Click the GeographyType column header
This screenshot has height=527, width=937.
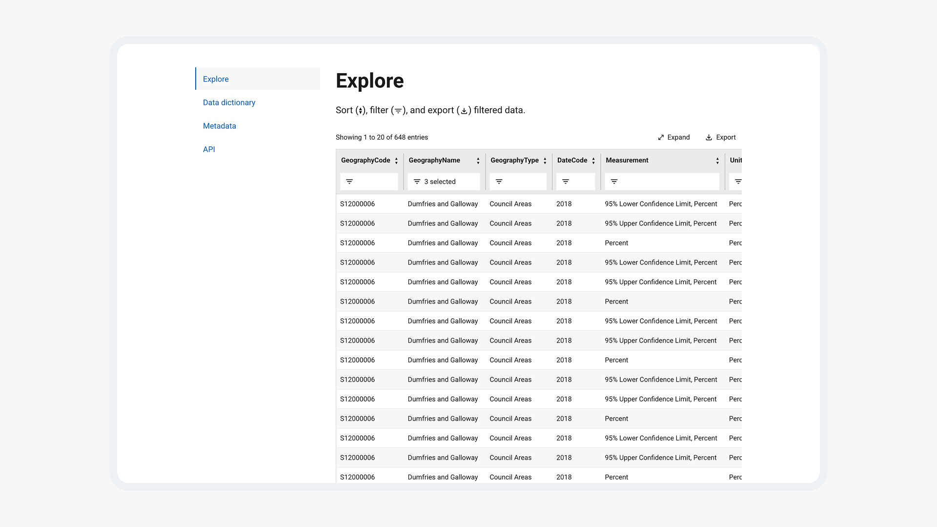pos(514,160)
